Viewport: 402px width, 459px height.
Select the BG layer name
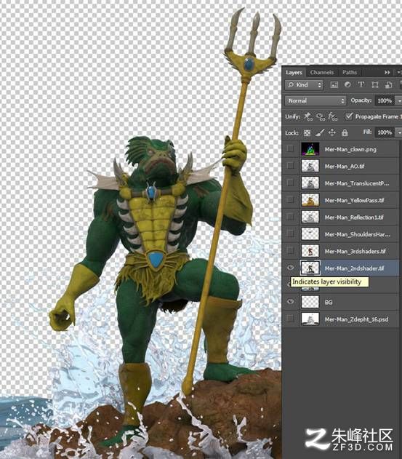(x=329, y=302)
